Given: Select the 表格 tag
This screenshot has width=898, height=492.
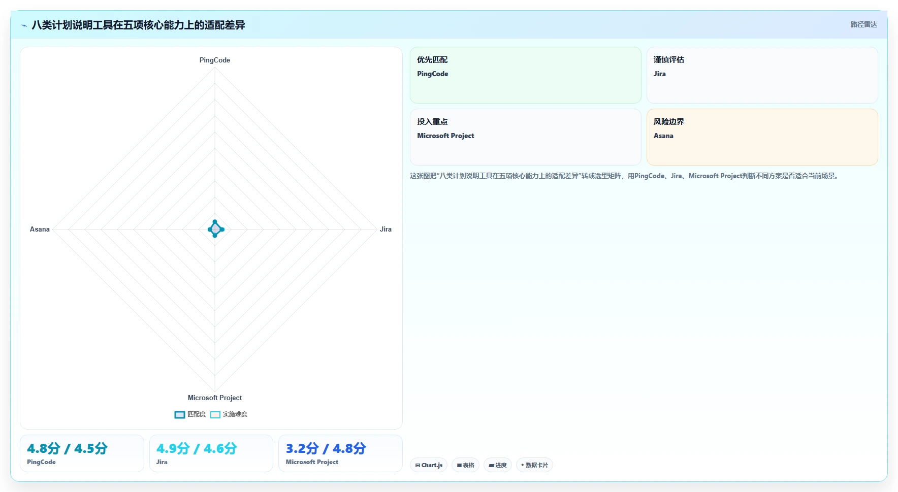Looking at the screenshot, I should click(465, 465).
